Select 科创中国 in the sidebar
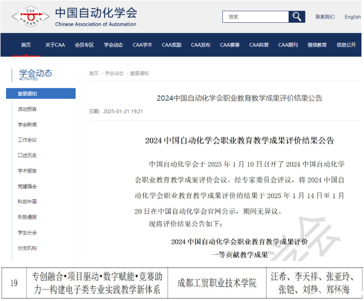This screenshot has height=301, width=364. 27,202
